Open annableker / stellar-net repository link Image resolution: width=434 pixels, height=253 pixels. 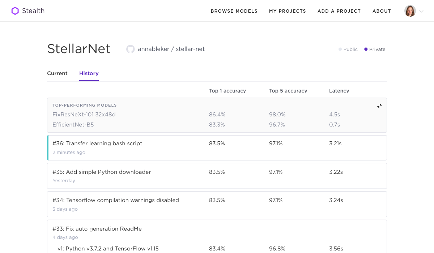point(171,49)
